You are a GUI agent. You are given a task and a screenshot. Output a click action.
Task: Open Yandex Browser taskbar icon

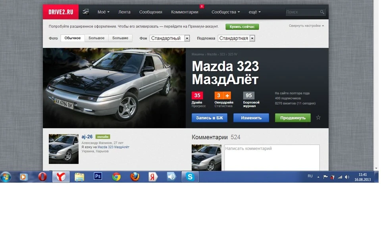point(61,177)
